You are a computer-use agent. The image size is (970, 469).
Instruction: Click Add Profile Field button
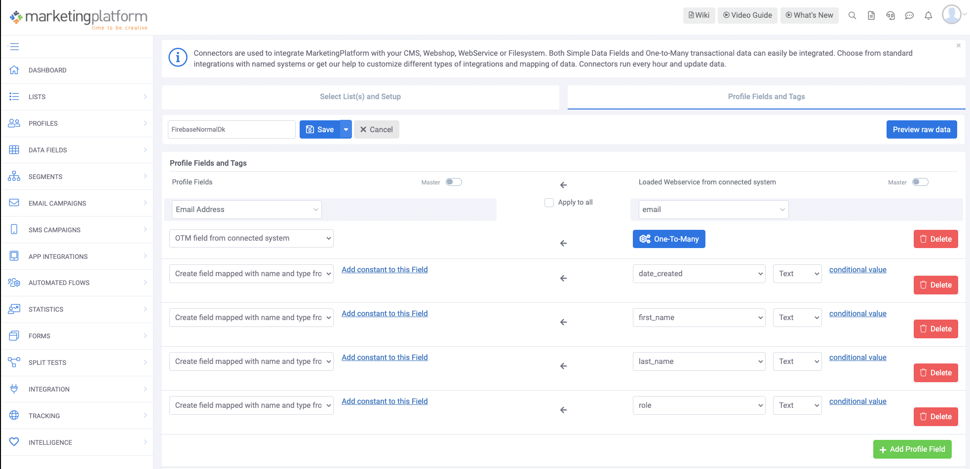click(912, 449)
